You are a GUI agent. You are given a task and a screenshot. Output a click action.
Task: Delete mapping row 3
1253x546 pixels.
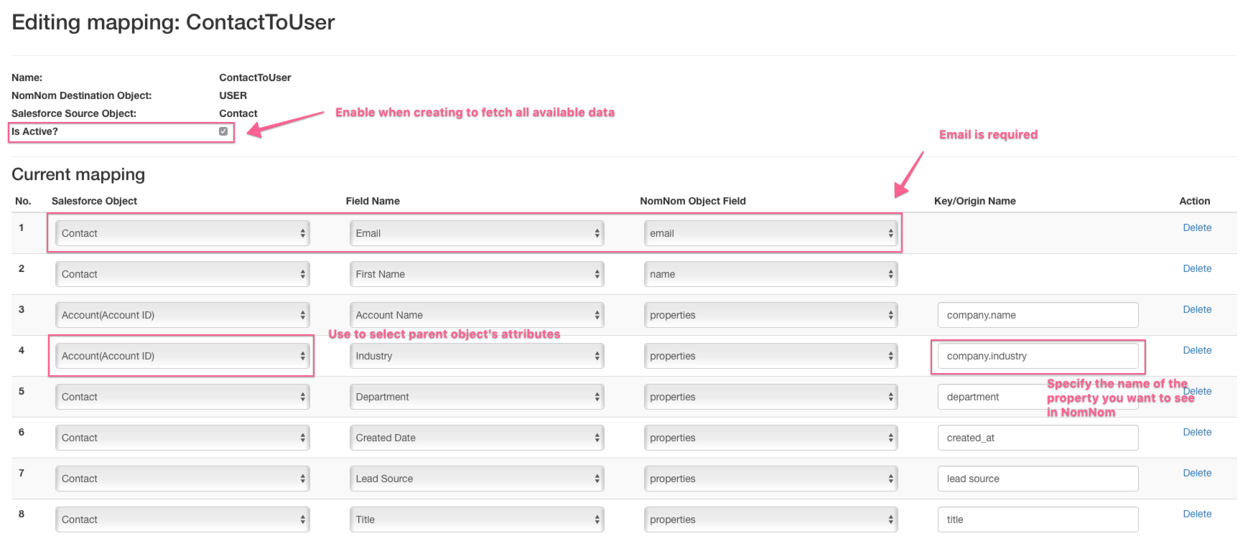point(1197,309)
